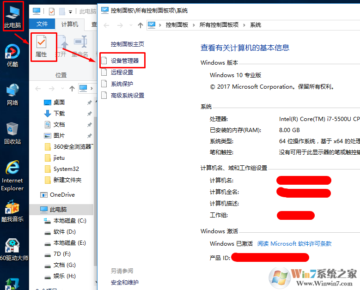
Task: Click 控制面板 in the breadcrumb
Action: [177, 25]
